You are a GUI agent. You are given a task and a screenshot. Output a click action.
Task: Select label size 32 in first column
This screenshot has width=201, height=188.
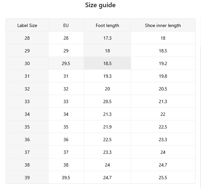click(x=27, y=89)
